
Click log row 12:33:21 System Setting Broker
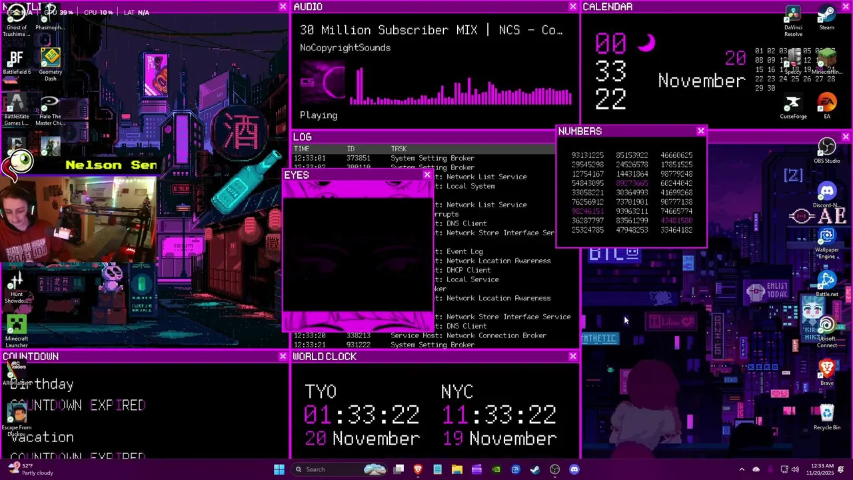click(384, 345)
